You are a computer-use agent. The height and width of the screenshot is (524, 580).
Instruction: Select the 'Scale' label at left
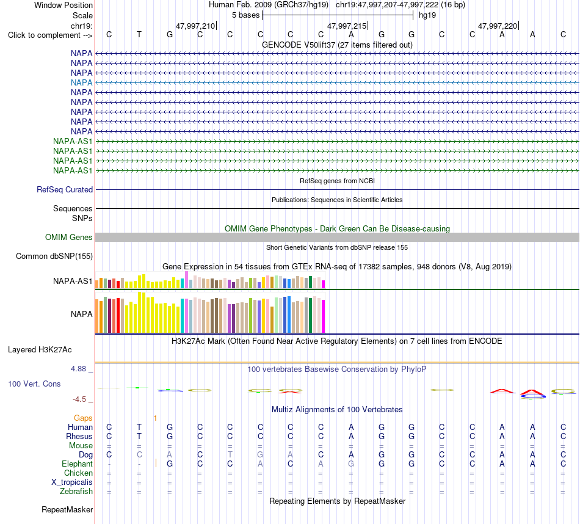click(82, 15)
